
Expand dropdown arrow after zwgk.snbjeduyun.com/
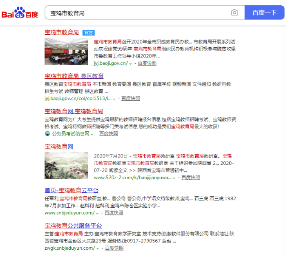pos(98,249)
